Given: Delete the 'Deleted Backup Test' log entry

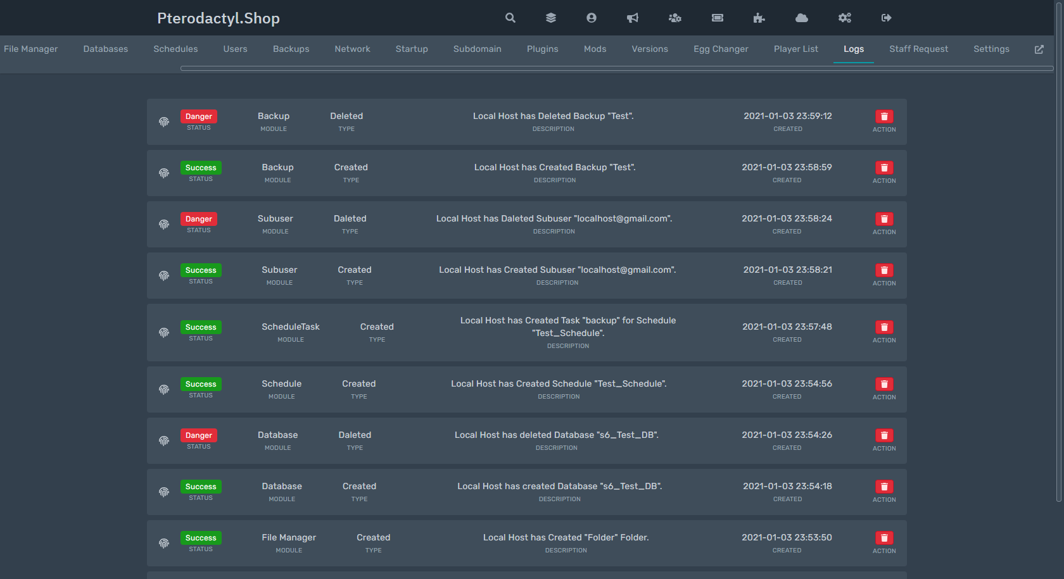Looking at the screenshot, I should [x=884, y=116].
